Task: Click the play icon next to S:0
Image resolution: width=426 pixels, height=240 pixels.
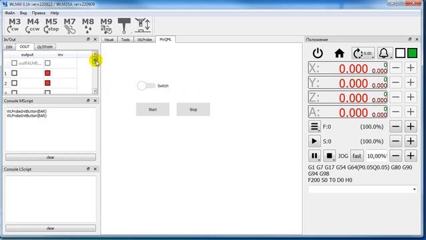Action: 314,141
